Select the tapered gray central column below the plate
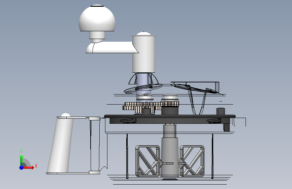Viewport: 292px width, 189px height. point(169,156)
